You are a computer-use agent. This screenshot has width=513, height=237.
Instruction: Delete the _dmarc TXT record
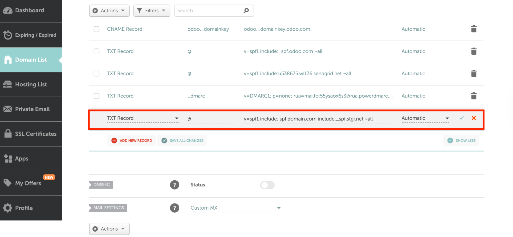[x=473, y=96]
